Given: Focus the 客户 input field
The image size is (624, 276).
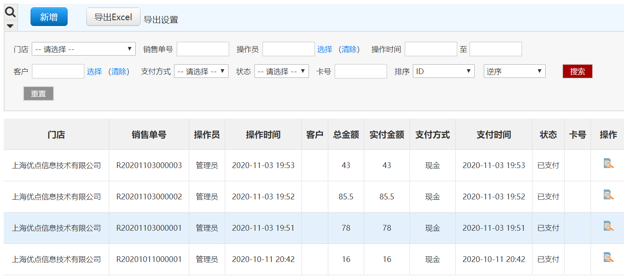Looking at the screenshot, I should pos(58,71).
